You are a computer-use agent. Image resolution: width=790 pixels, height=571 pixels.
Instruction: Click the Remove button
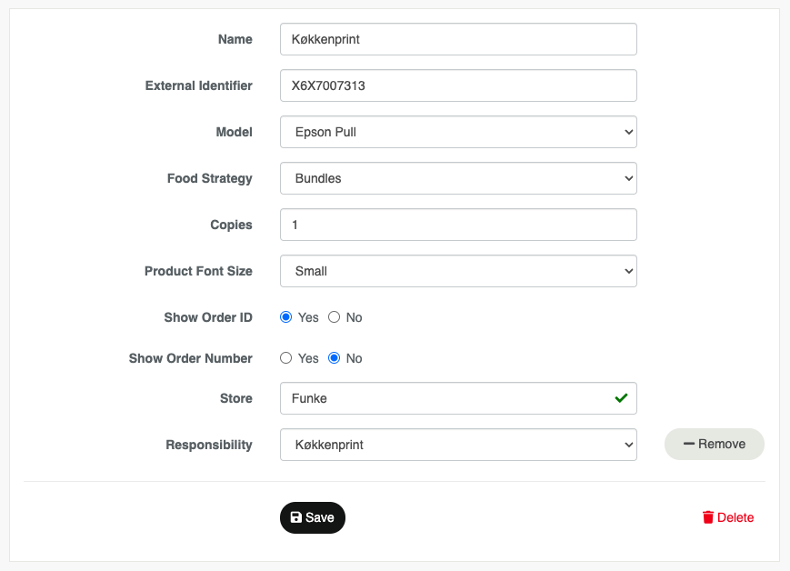click(715, 444)
